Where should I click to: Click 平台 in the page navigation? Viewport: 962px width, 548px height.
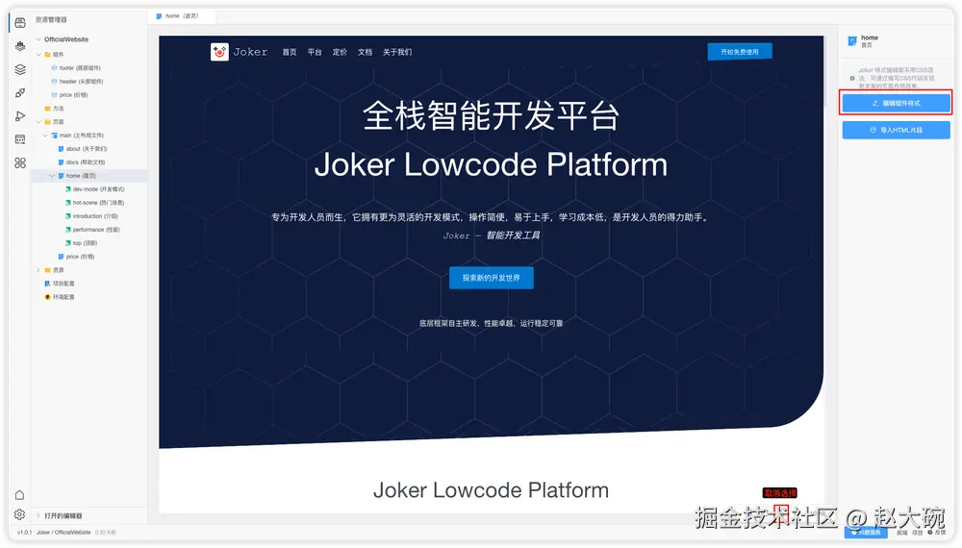(x=315, y=52)
